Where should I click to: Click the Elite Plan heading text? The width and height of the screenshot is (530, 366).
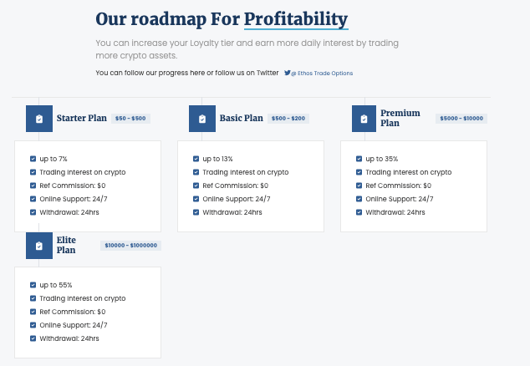(x=66, y=245)
